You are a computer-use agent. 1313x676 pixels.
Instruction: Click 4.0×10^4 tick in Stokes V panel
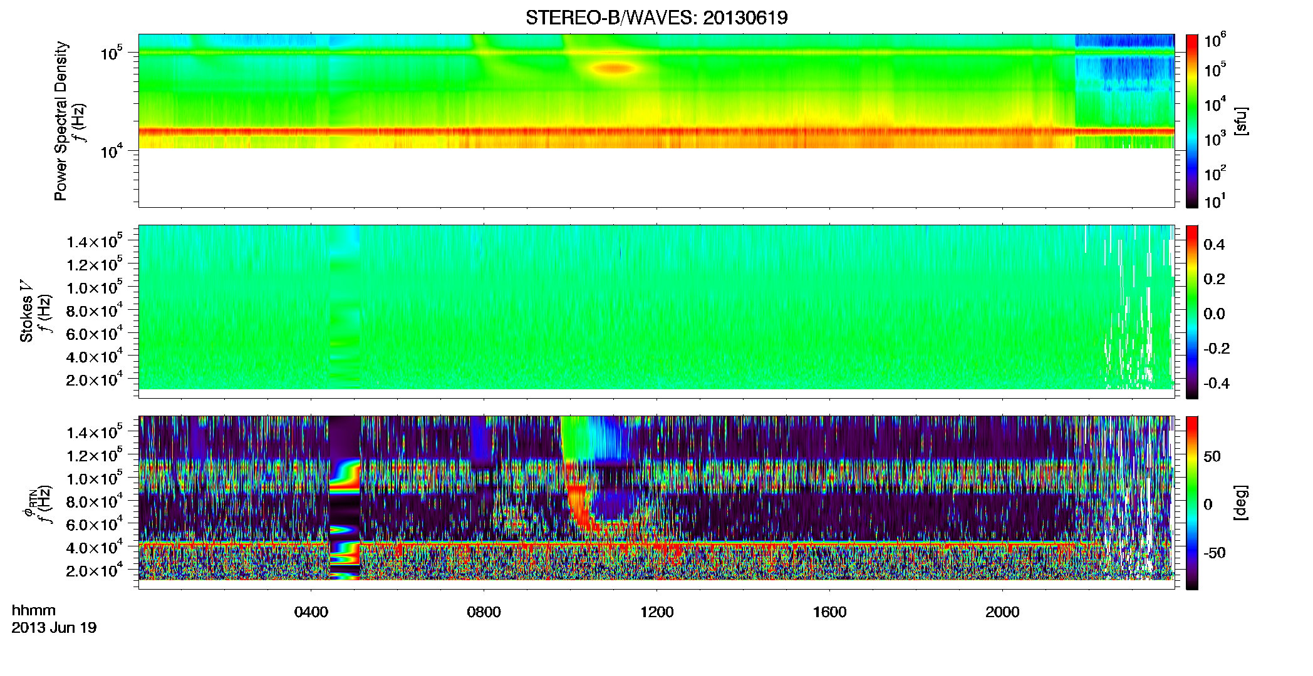coord(95,357)
